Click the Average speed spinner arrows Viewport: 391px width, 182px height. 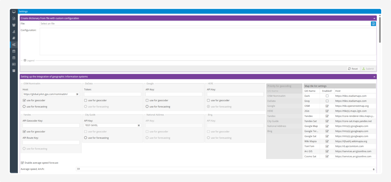373,169
